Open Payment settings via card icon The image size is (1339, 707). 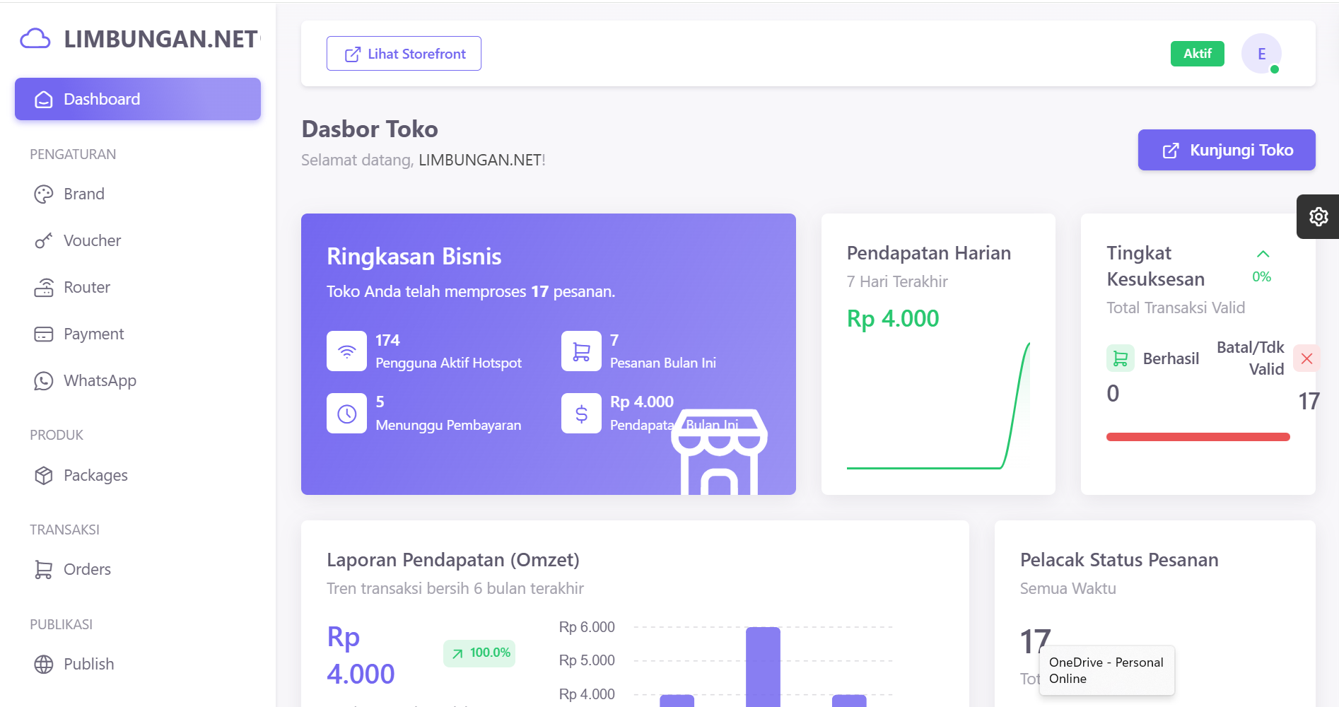click(x=44, y=334)
